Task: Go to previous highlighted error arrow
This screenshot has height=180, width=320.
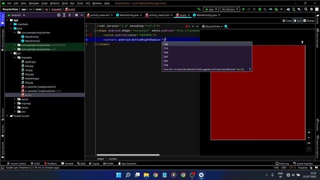Action: (193, 26)
